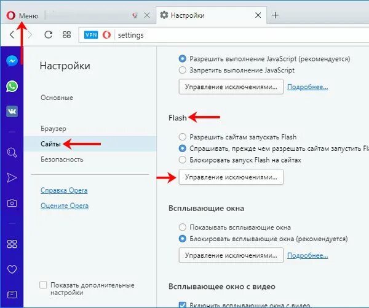Reload the page with refresh icon
Image resolution: width=369 pixels, height=308 pixels.
[x=48, y=35]
